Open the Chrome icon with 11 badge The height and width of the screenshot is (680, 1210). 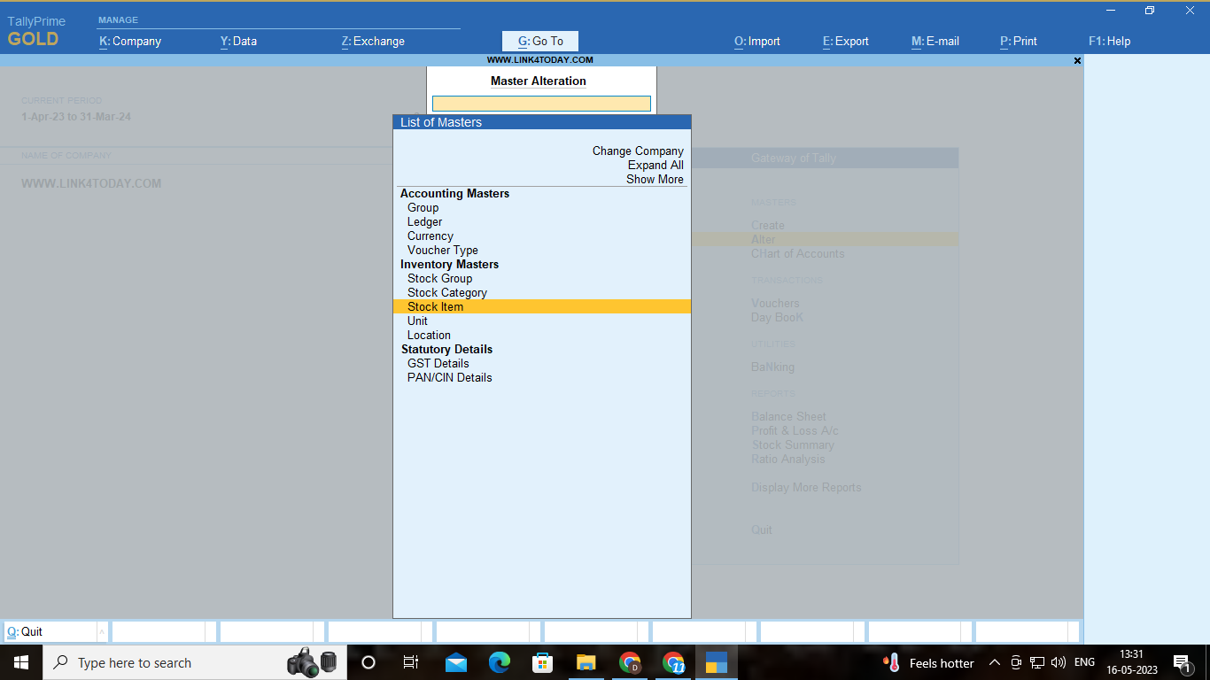(x=673, y=662)
